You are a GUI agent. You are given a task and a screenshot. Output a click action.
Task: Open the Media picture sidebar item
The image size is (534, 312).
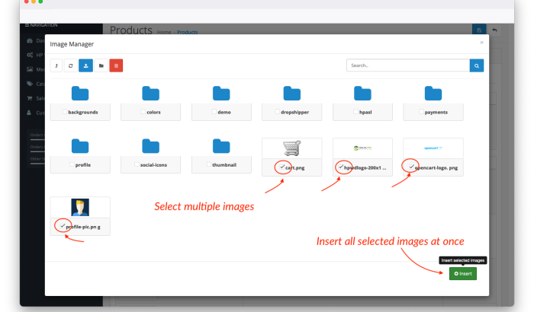[35, 69]
